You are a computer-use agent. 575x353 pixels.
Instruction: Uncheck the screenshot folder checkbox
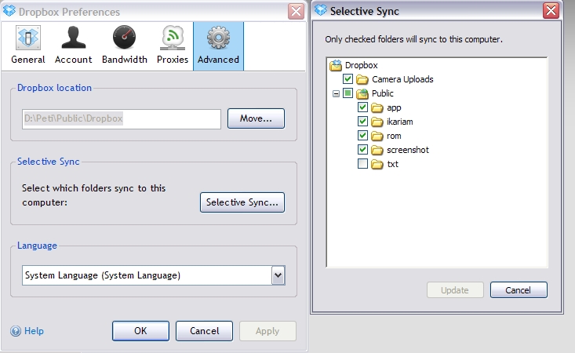coord(362,149)
